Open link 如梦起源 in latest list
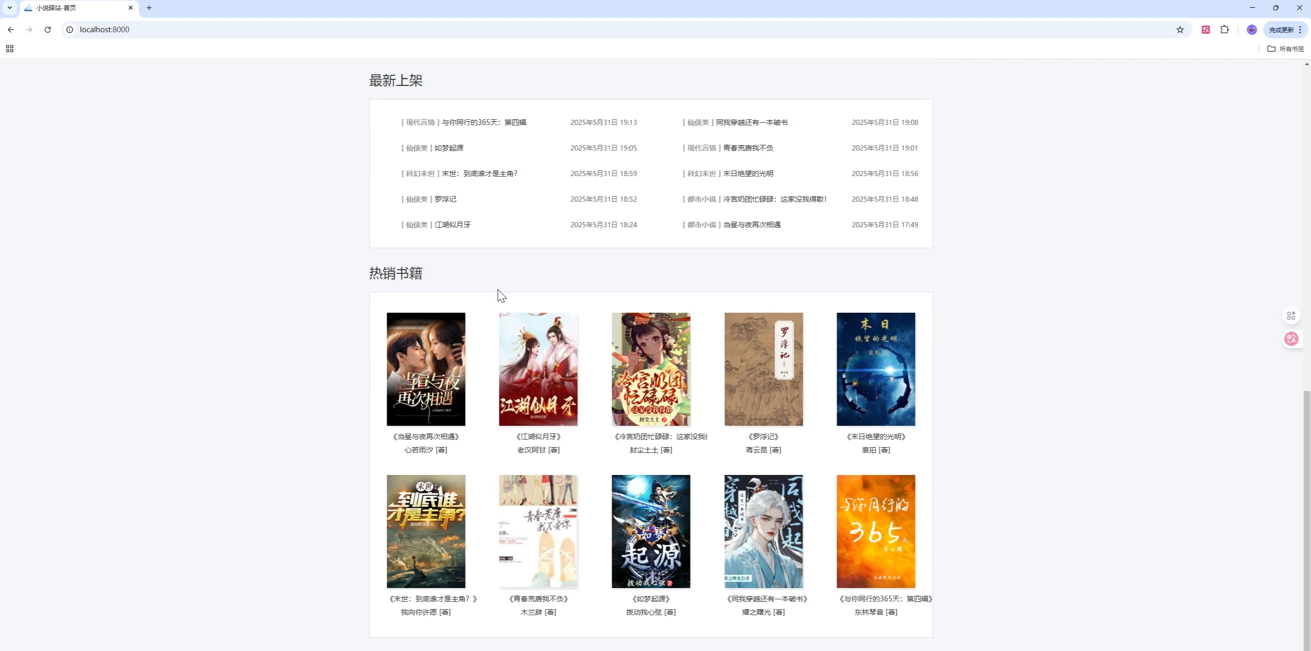Image resolution: width=1311 pixels, height=651 pixels. tap(449, 148)
